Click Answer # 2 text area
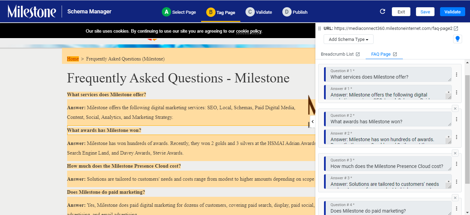470x215 pixels. [388, 137]
